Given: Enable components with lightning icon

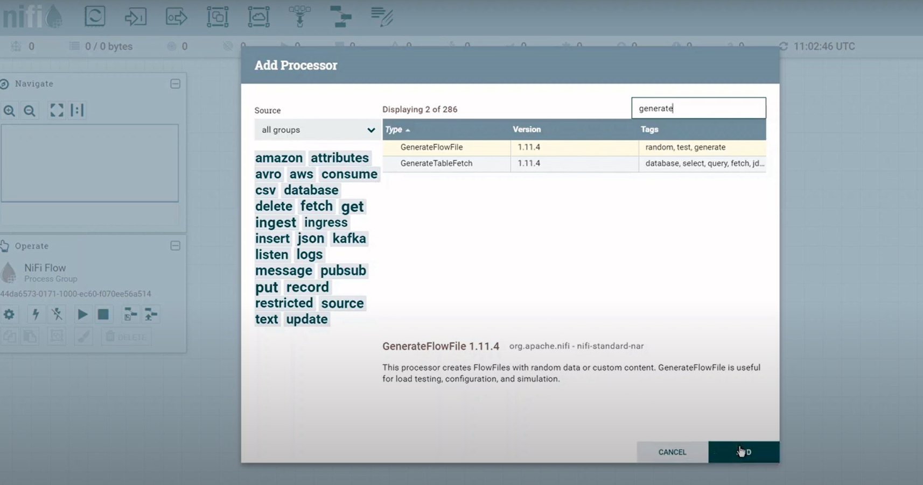Looking at the screenshot, I should 36,314.
